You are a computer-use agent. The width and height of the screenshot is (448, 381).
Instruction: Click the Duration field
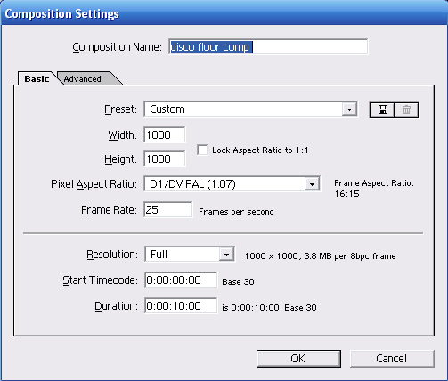(x=181, y=305)
